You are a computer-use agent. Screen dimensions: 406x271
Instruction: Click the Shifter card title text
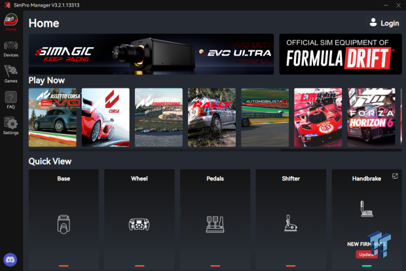point(291,179)
